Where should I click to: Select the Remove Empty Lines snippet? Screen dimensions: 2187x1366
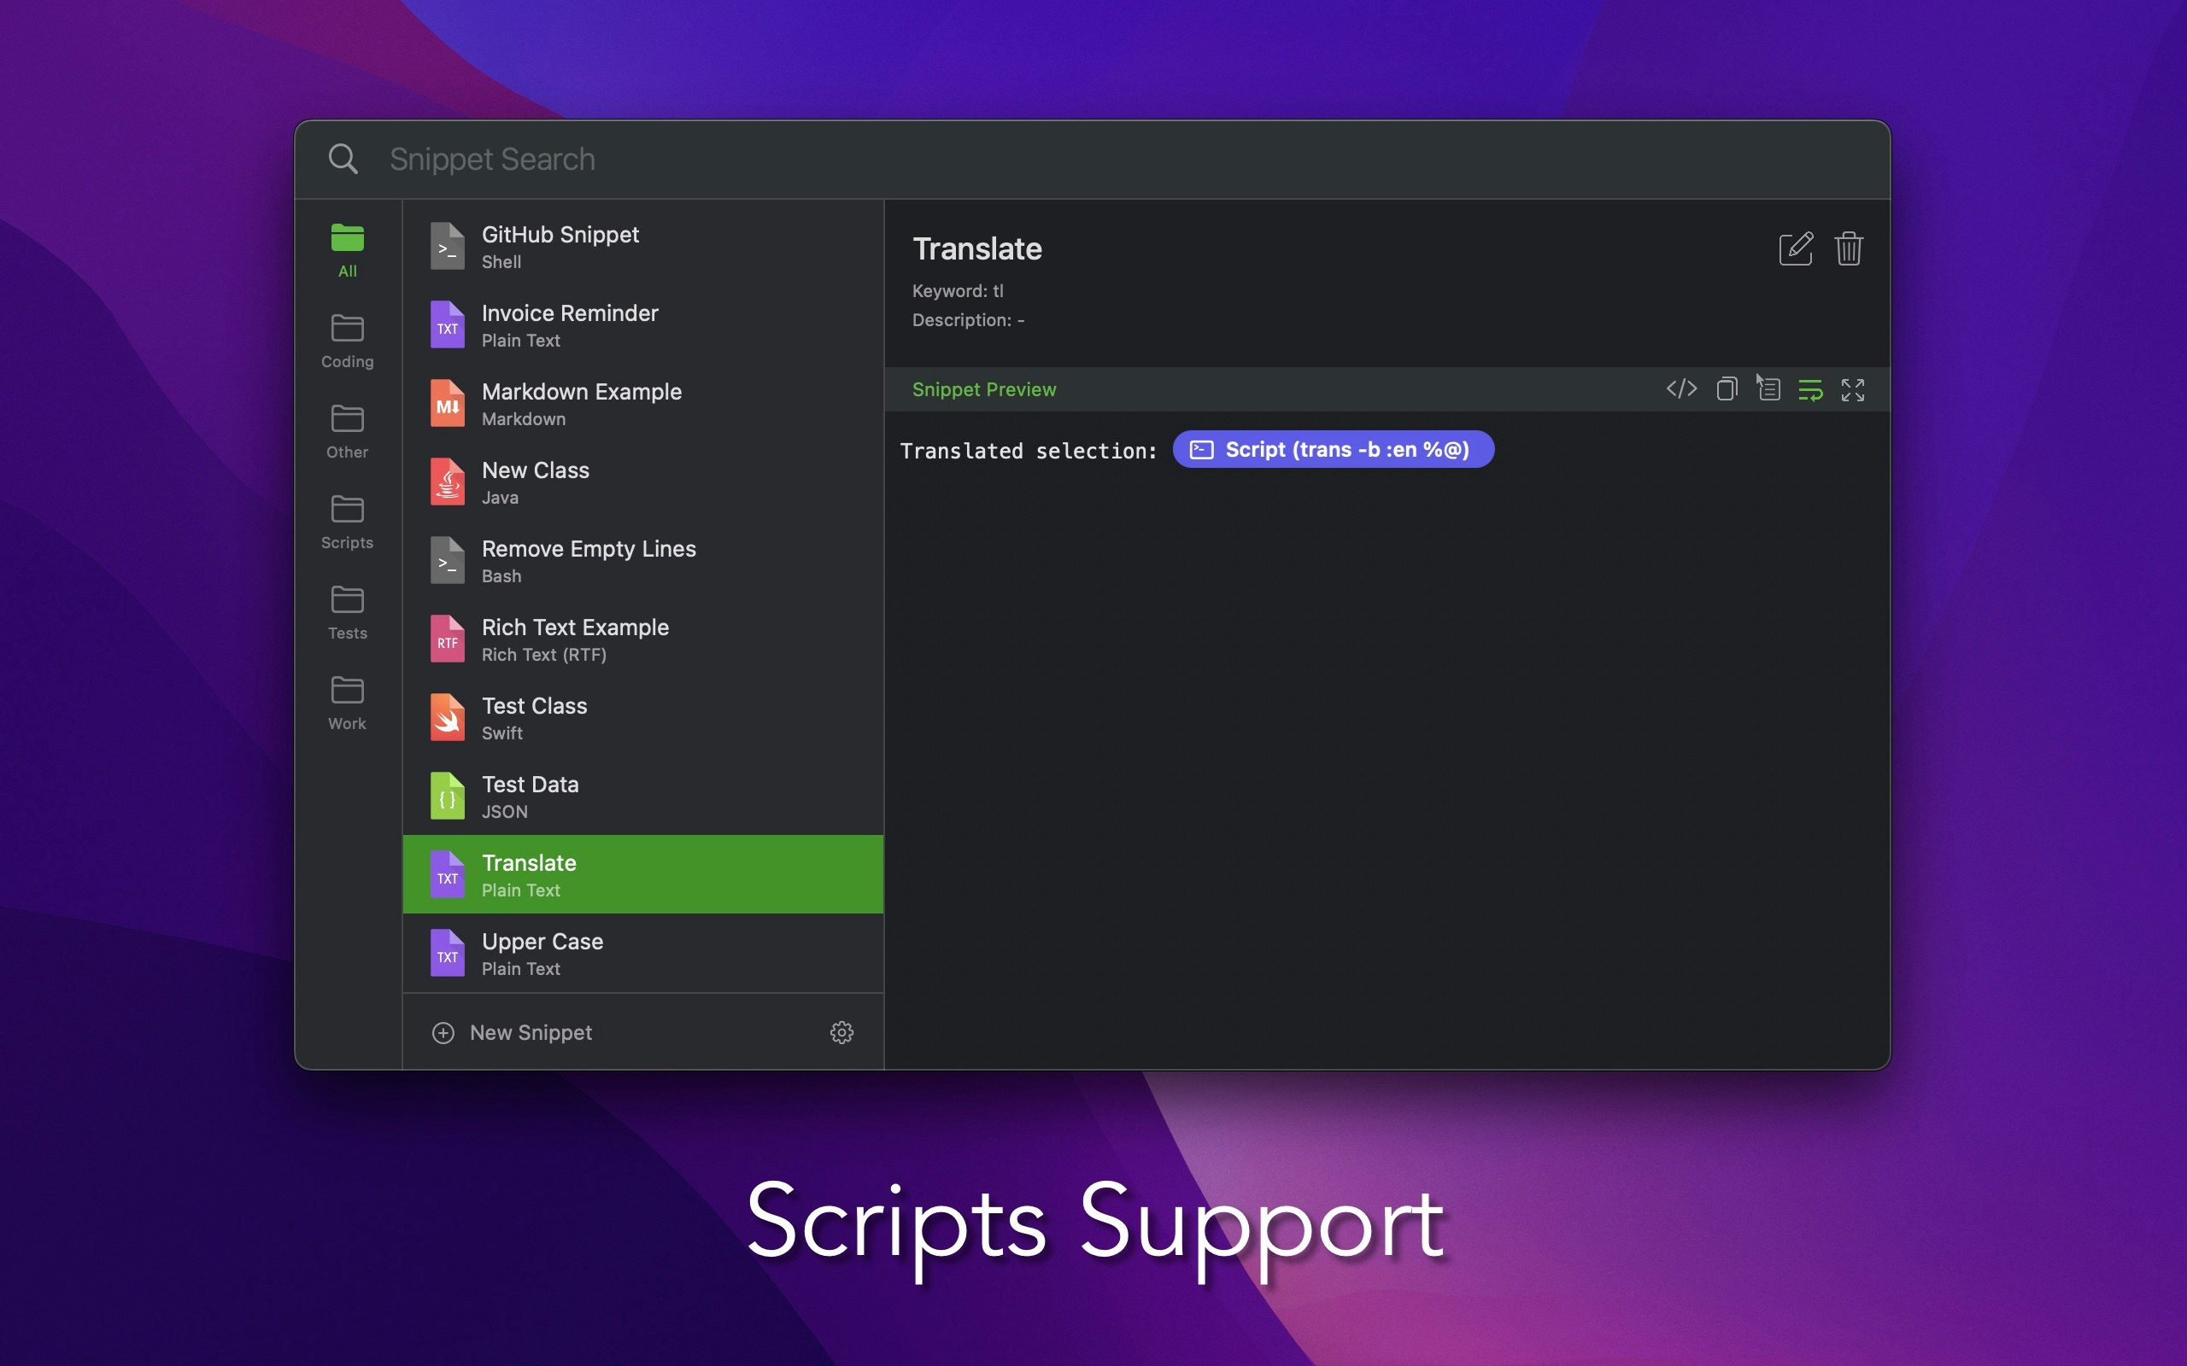[x=642, y=561]
